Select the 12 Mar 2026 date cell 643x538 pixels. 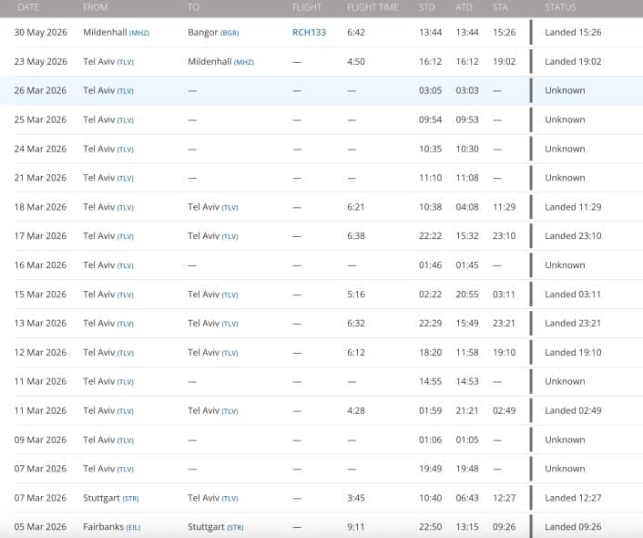(x=40, y=352)
